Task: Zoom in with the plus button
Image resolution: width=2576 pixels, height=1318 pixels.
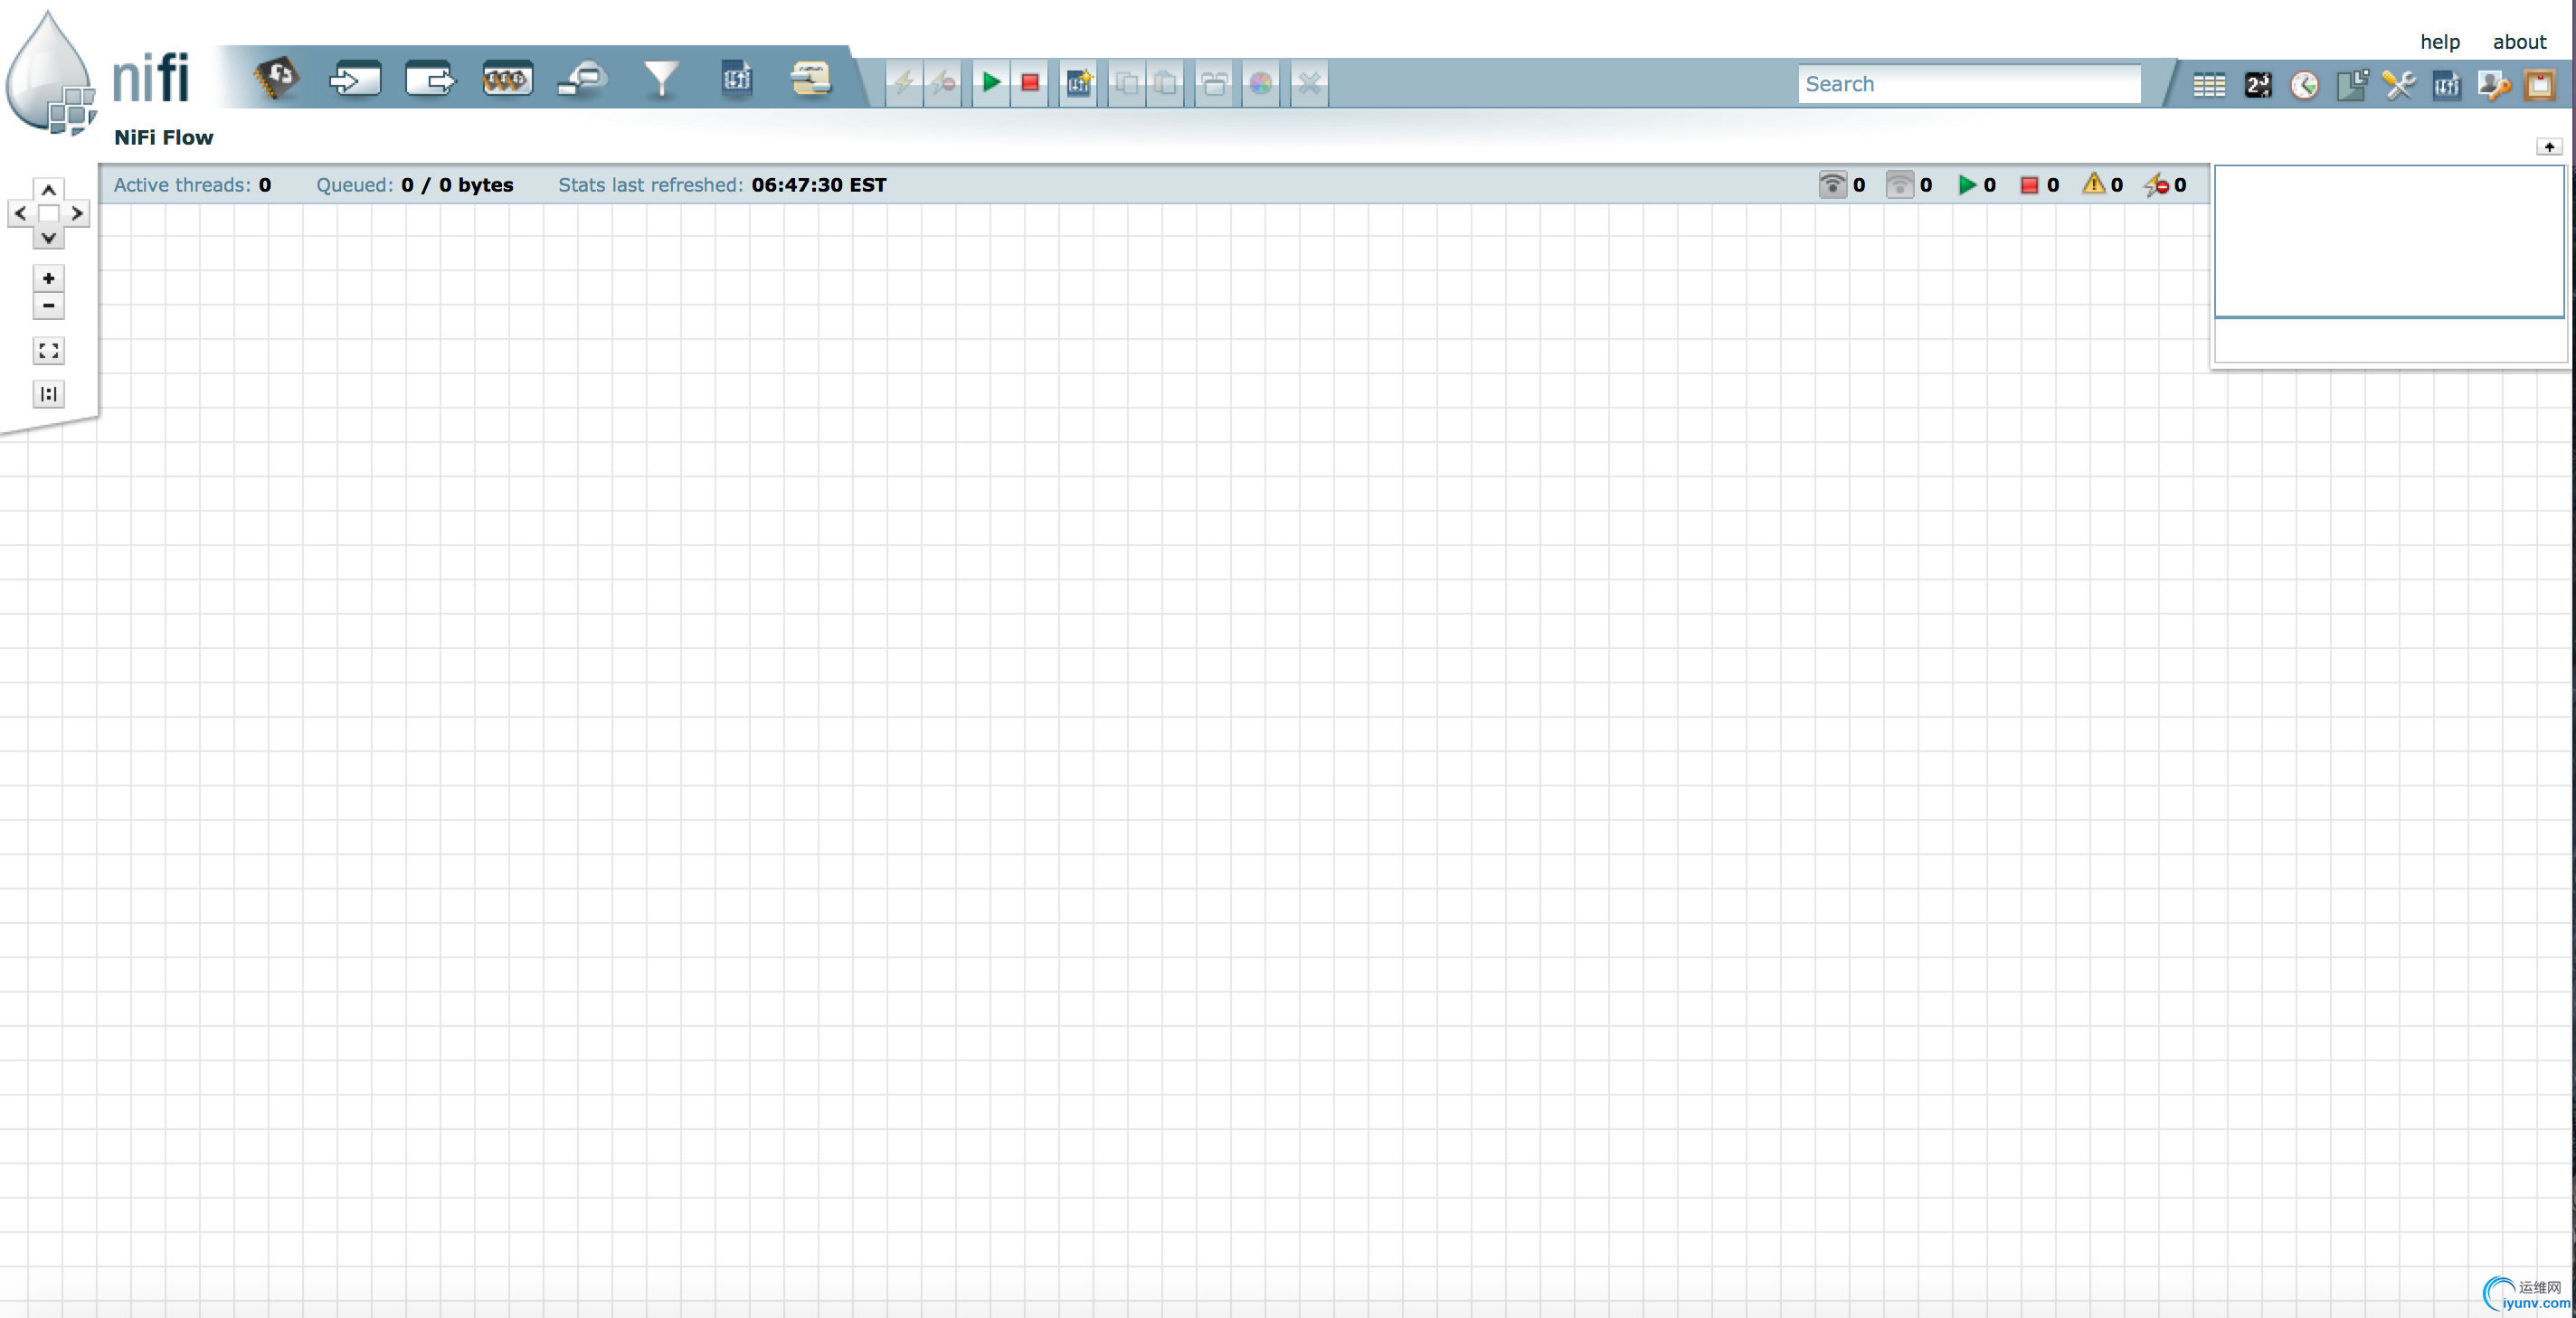Action: point(48,278)
